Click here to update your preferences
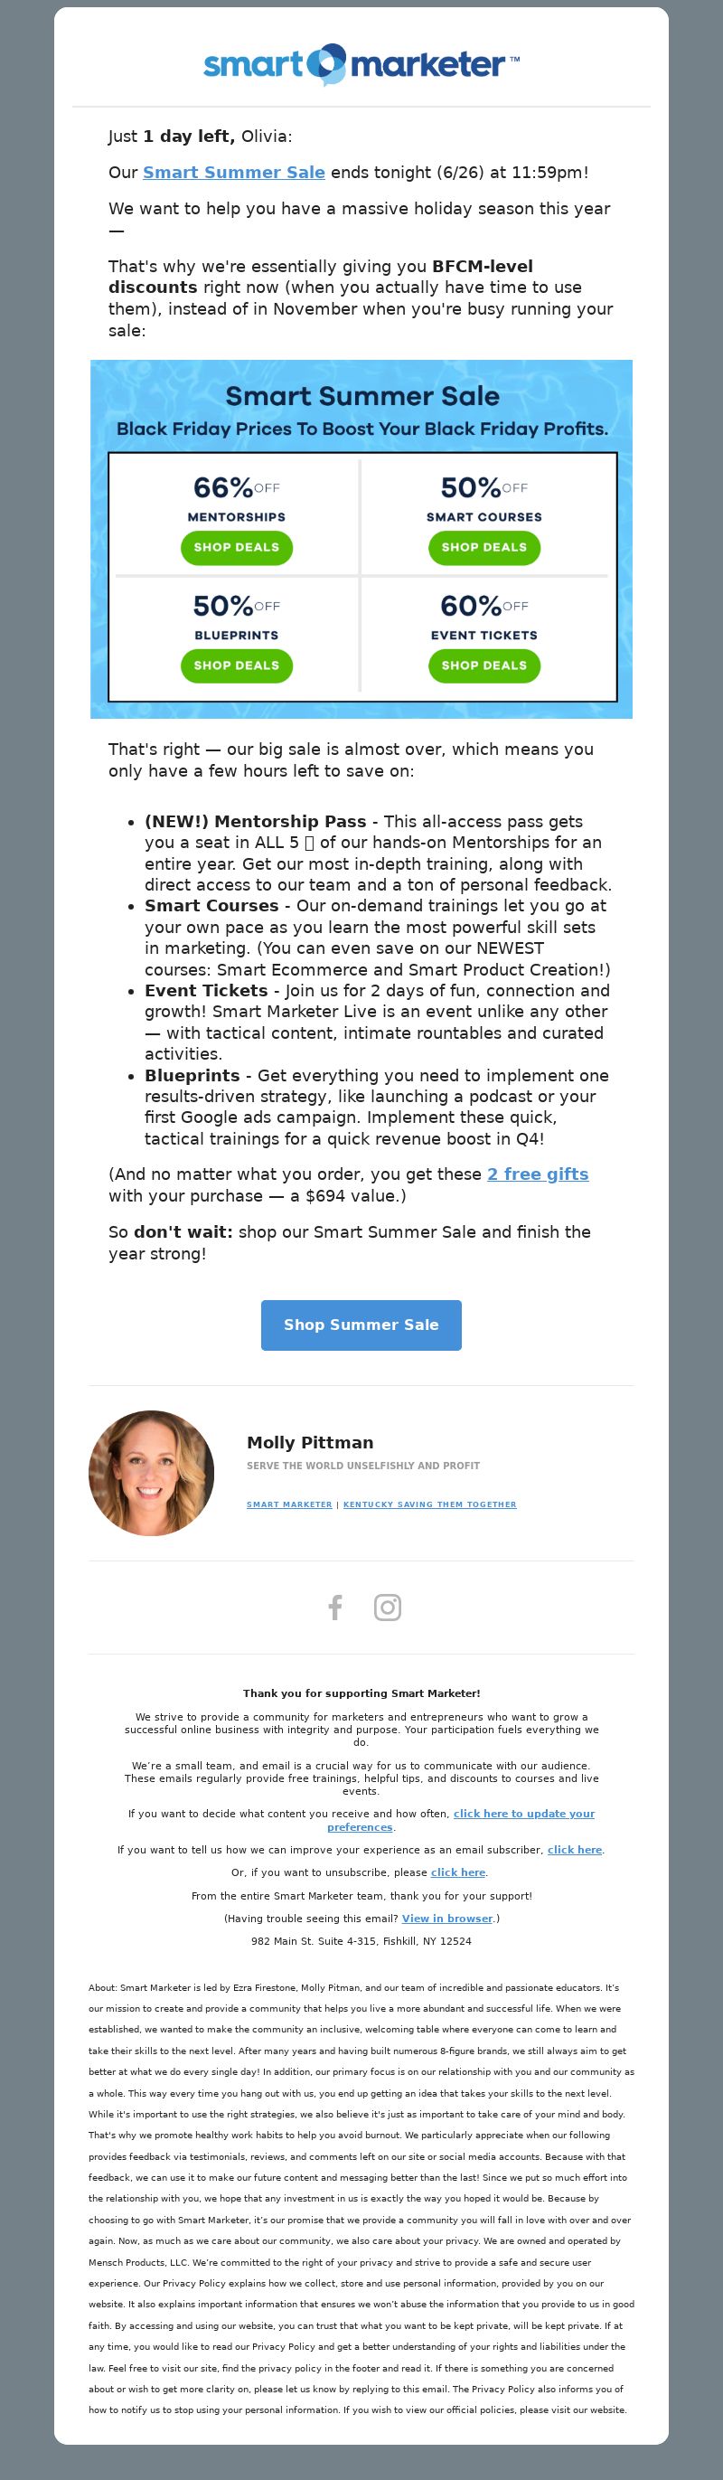723x2480 pixels. coord(461,1820)
